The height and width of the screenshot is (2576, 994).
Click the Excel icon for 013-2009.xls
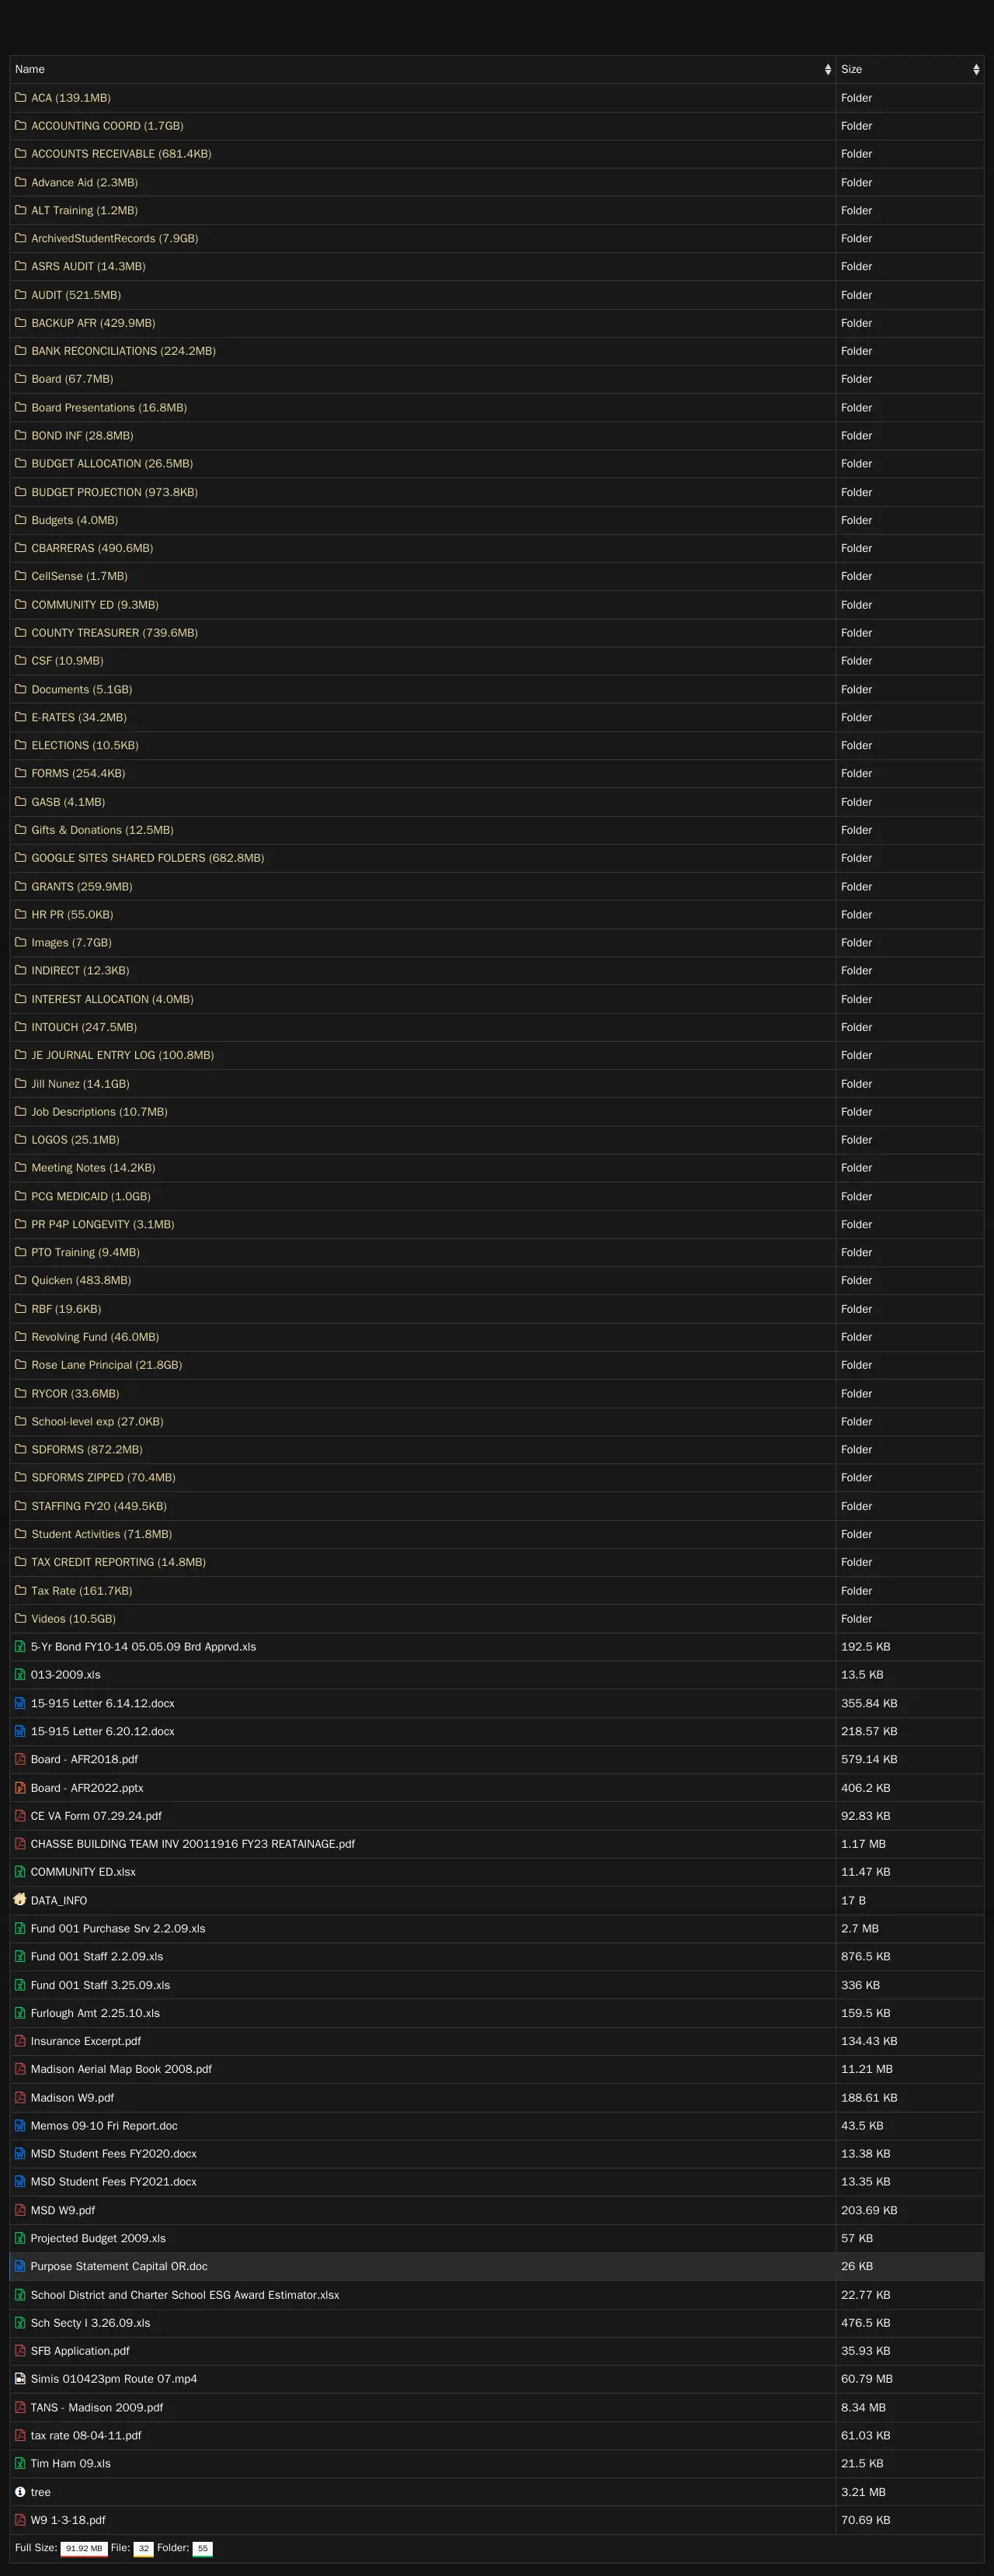(x=20, y=1675)
